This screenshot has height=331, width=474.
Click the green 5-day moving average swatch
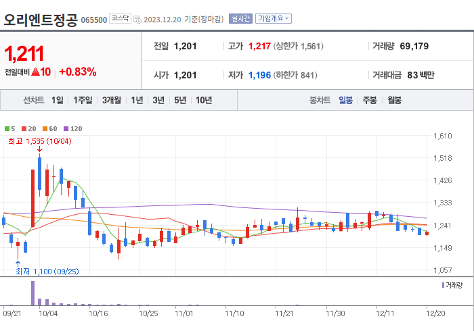coord(7,129)
